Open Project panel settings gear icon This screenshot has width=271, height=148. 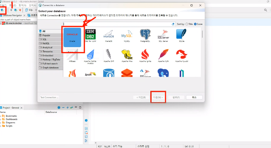[59, 107]
